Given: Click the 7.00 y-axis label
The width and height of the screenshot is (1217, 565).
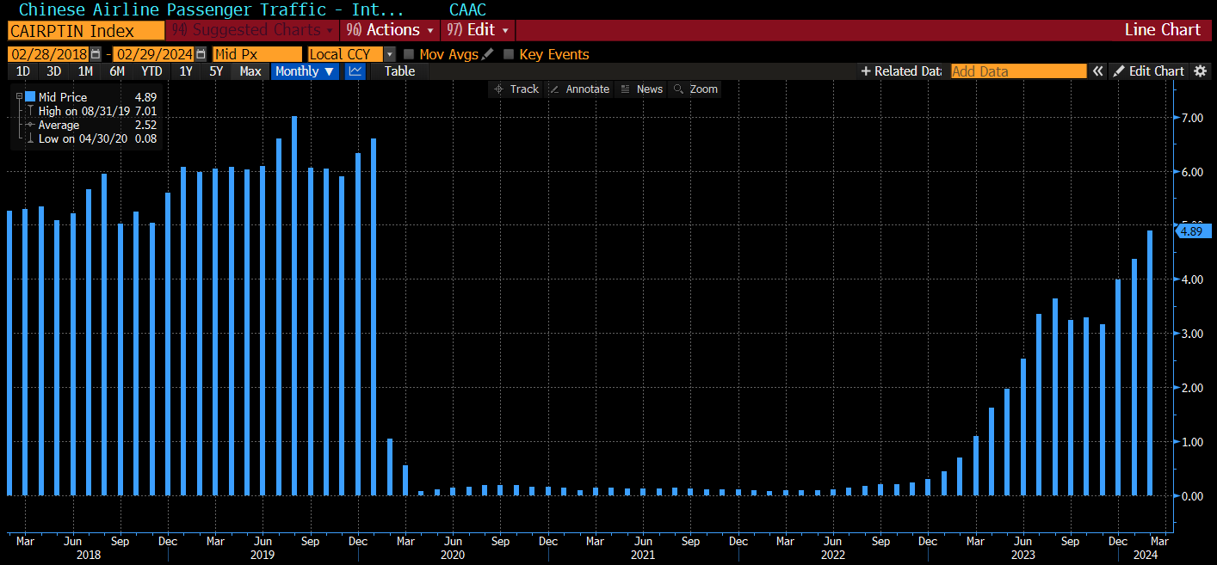Looking at the screenshot, I should point(1190,118).
